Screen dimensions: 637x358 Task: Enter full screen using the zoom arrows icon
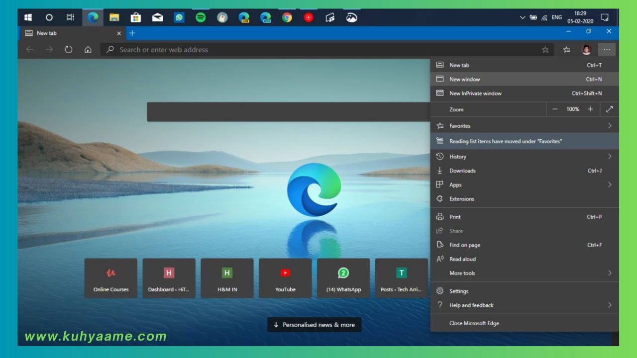(x=610, y=109)
